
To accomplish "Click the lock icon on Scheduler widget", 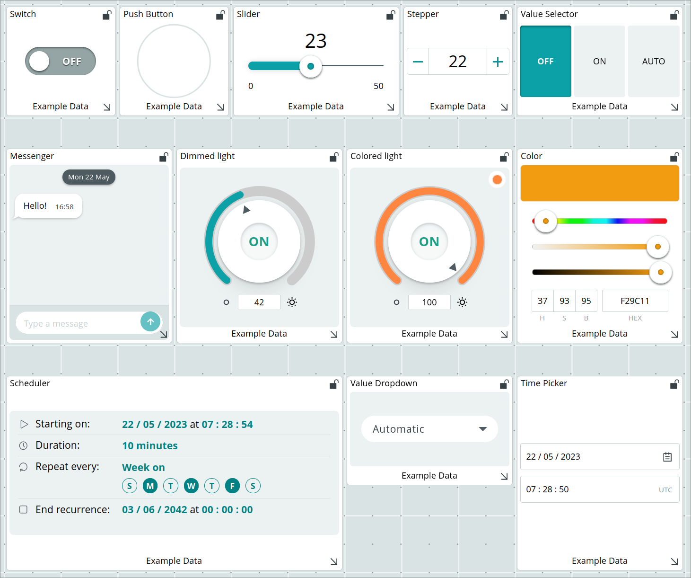I will 334,385.
